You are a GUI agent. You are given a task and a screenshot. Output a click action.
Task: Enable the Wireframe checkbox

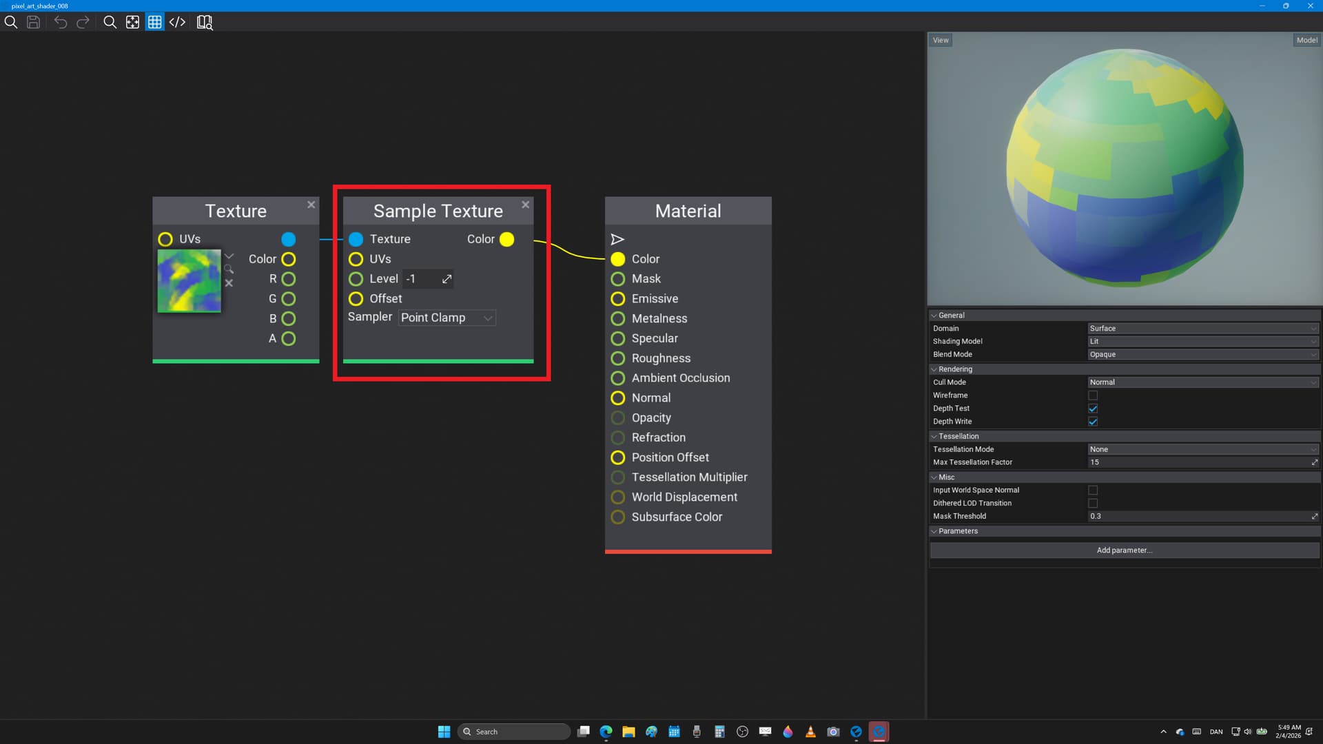pyautogui.click(x=1093, y=395)
